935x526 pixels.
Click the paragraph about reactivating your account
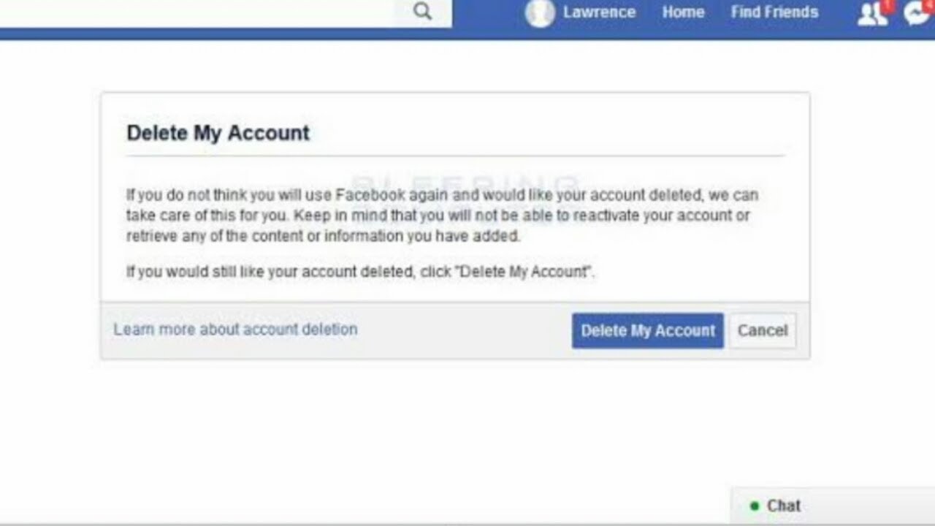pyautogui.click(x=442, y=216)
